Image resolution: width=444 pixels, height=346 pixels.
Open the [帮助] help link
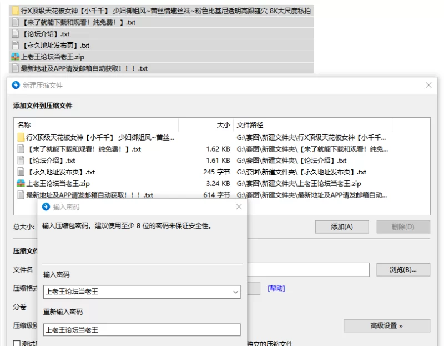click(276, 288)
